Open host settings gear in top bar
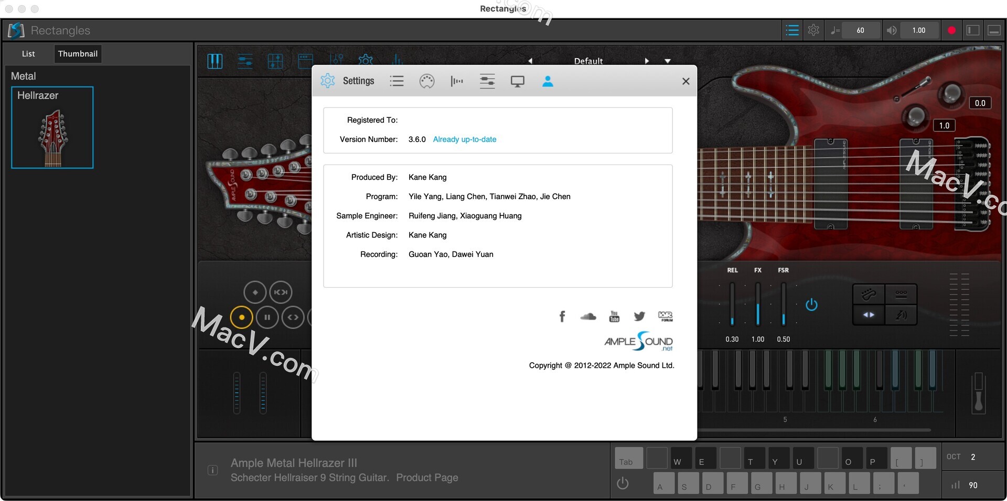This screenshot has height=501, width=1007. click(813, 30)
